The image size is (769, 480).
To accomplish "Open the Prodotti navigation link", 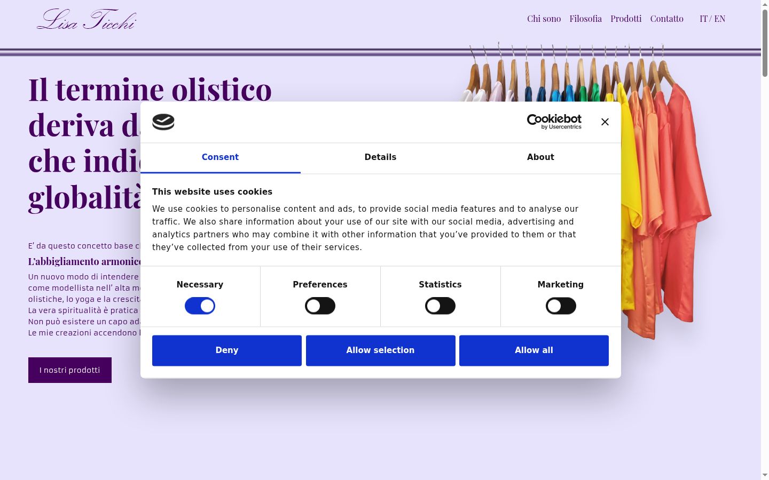I will pyautogui.click(x=626, y=19).
